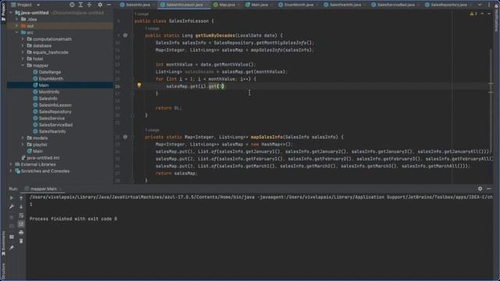Close the SalesInfoLesson.java tab
Viewport: 500px width, 281px height.
207,5
